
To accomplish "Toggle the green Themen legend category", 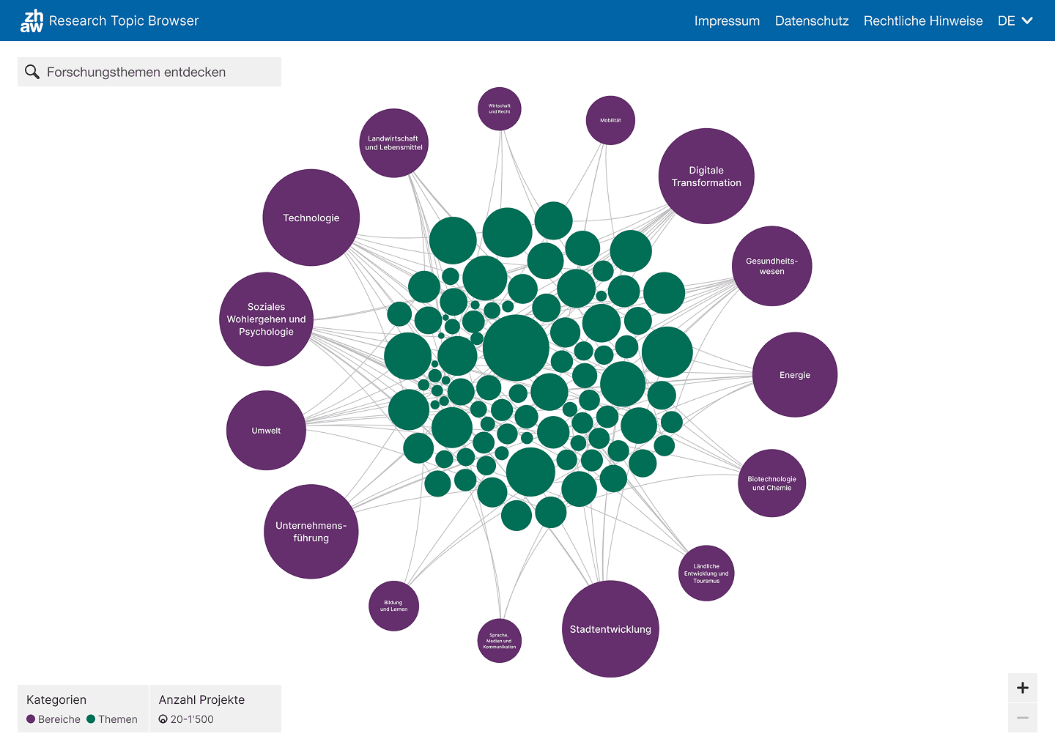I will point(112,719).
